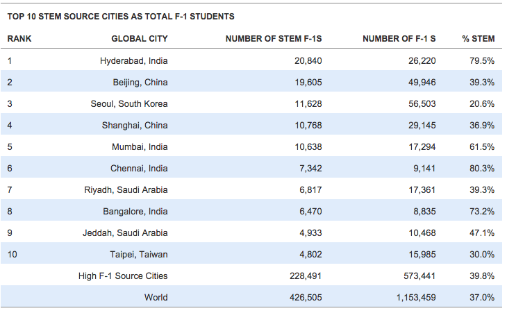Select the 37.0% cell
Viewport: 507px width, 313px height.
[482, 298]
